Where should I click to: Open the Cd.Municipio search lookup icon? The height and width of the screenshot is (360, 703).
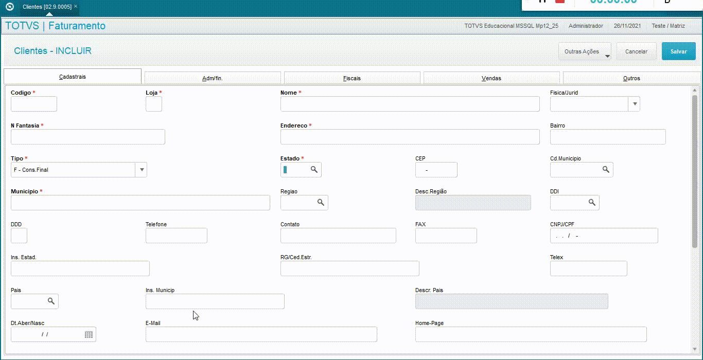(x=606, y=170)
